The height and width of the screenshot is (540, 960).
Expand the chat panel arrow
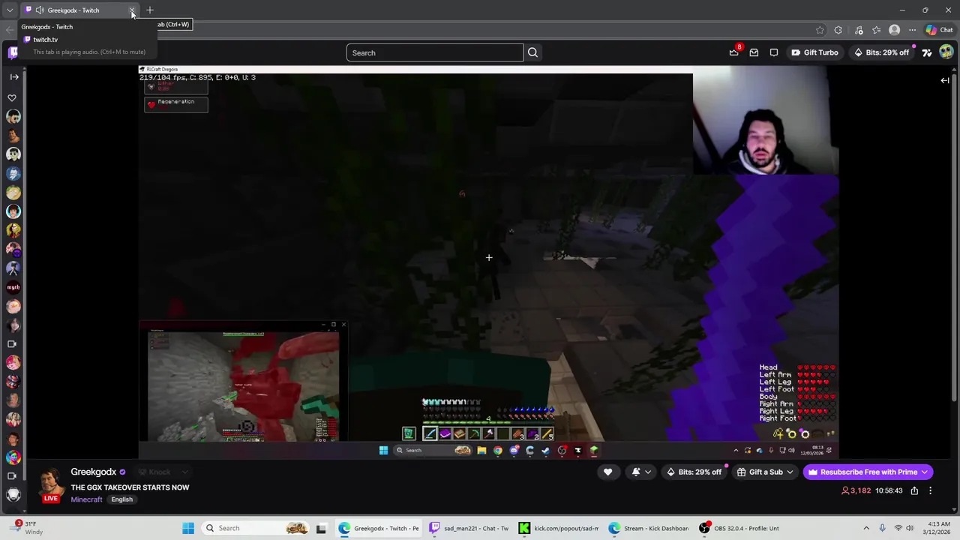(x=945, y=80)
